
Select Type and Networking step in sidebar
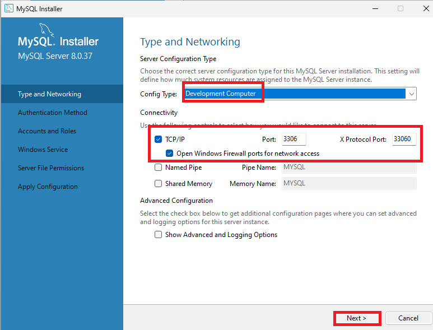pyautogui.click(x=62, y=94)
